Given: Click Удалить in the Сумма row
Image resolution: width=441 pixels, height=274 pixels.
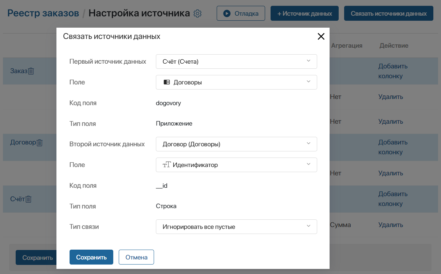Looking at the screenshot, I should pyautogui.click(x=391, y=225).
